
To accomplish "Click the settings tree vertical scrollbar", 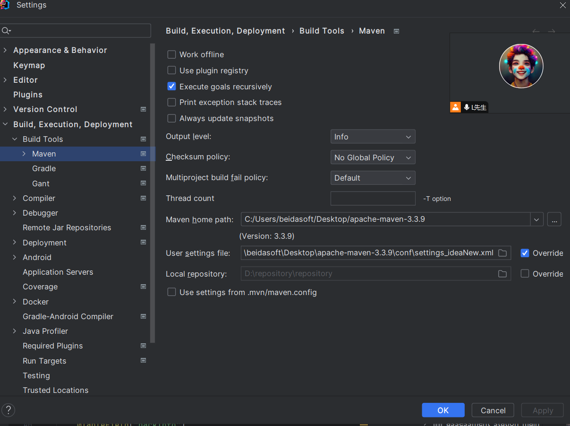I will 153,193.
